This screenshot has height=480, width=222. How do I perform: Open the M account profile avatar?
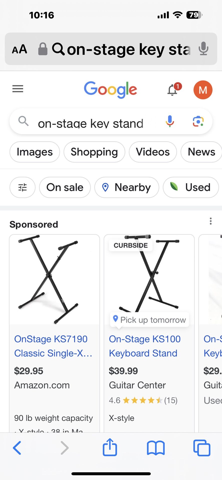[203, 90]
